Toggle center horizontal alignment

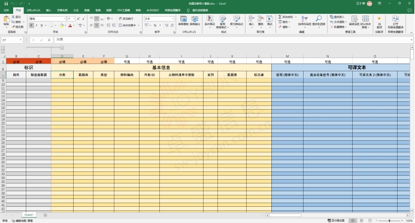[x=96, y=25]
